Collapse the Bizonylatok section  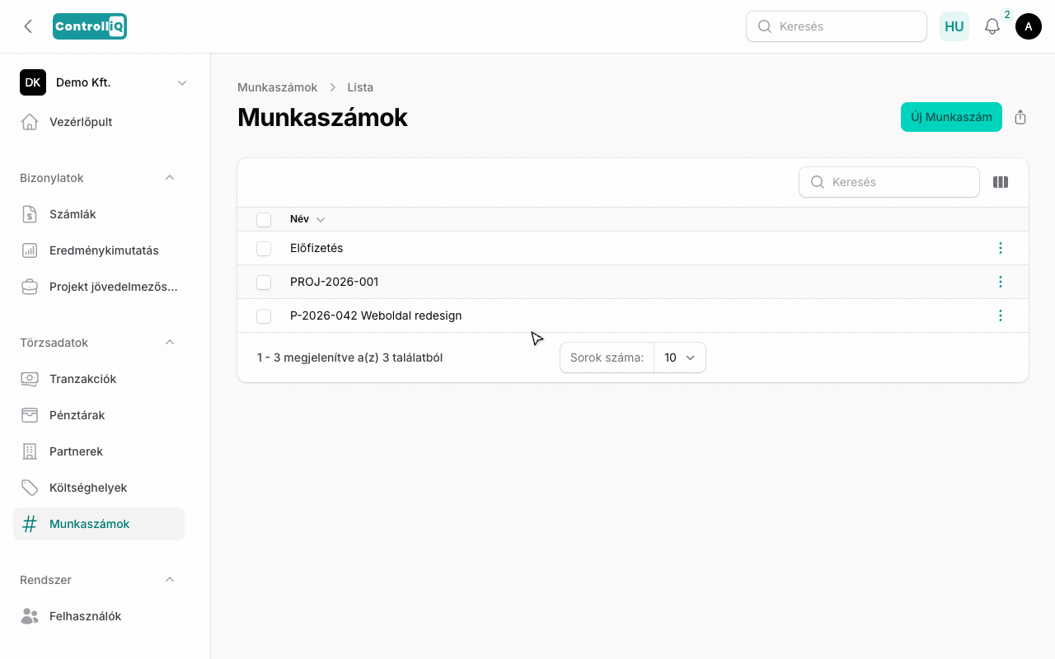coord(170,178)
